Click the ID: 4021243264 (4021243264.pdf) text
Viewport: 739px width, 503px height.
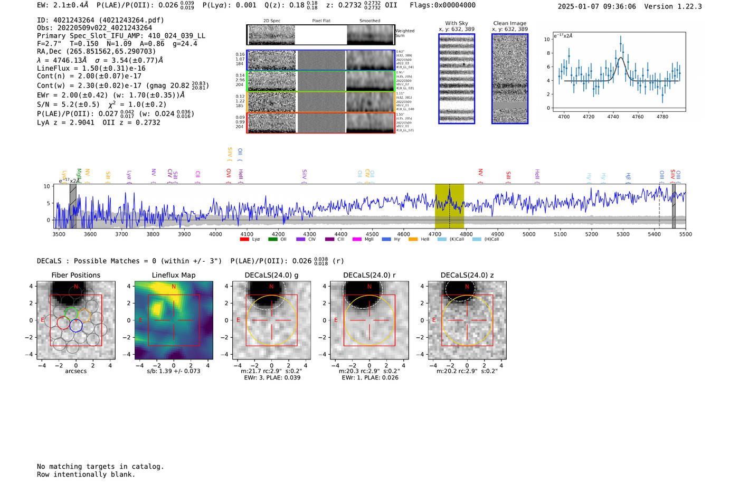coord(100,20)
